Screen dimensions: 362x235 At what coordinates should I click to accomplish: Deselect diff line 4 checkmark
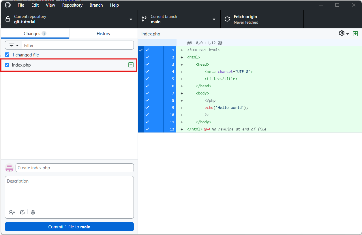(147, 71)
